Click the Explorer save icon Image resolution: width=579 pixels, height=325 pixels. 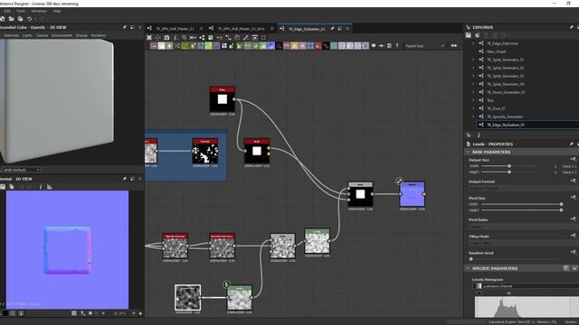(469, 35)
